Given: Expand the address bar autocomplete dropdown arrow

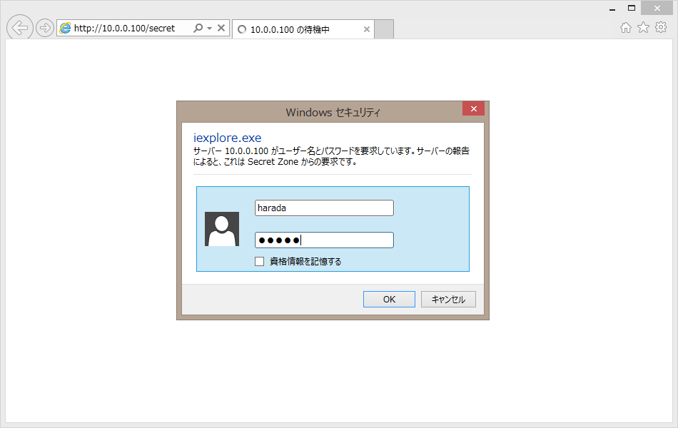Looking at the screenshot, I should click(209, 29).
